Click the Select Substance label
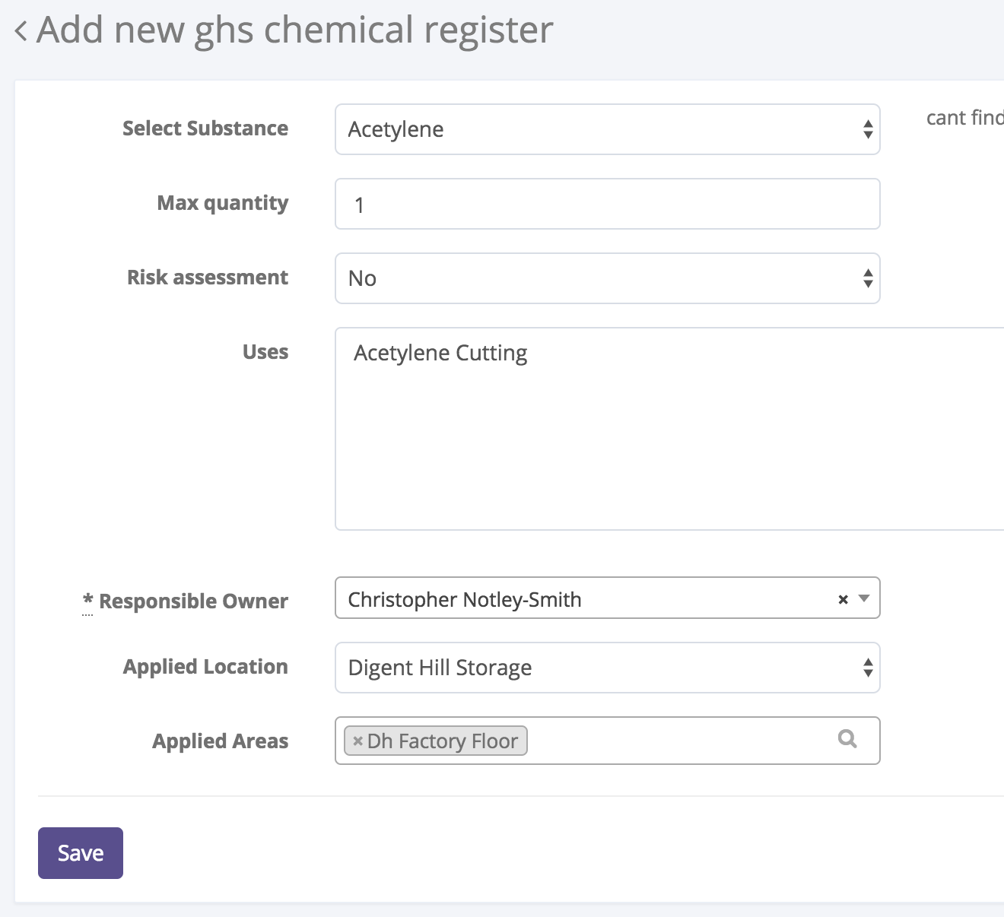Image resolution: width=1004 pixels, height=917 pixels. (205, 129)
